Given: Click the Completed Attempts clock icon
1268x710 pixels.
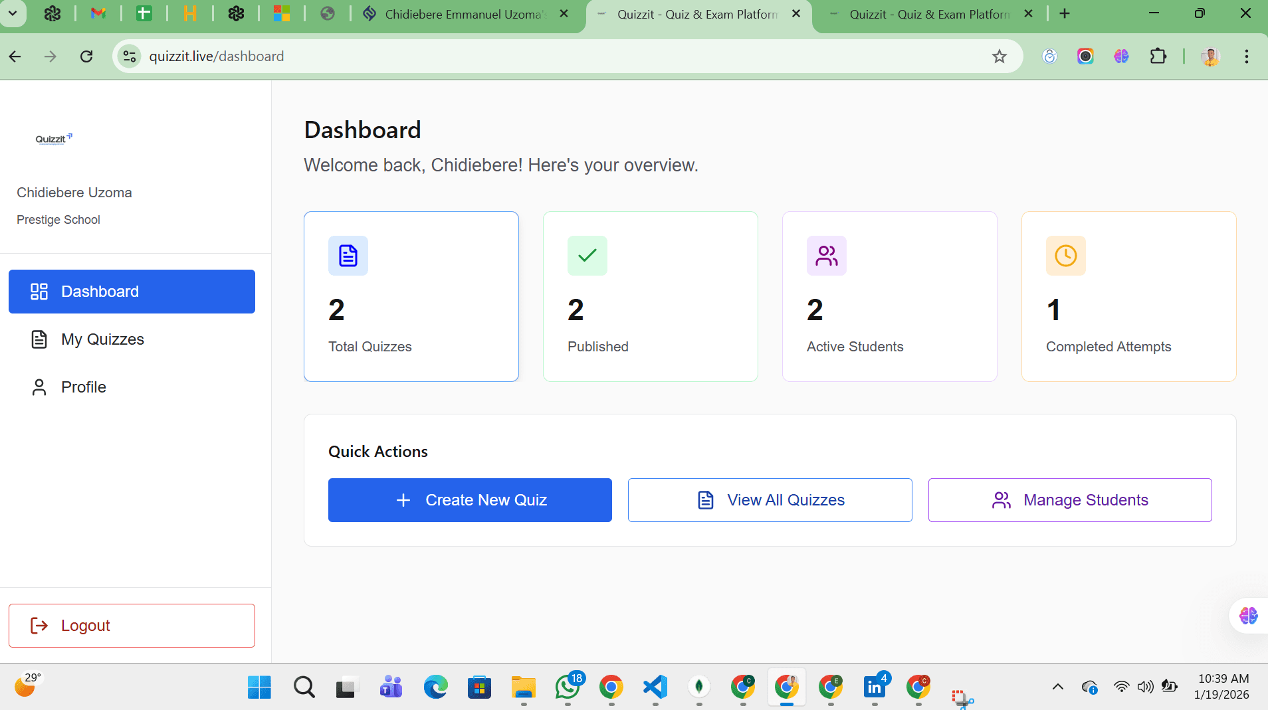Looking at the screenshot, I should tap(1065, 256).
